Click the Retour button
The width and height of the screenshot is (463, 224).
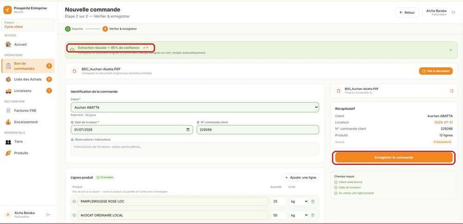[x=407, y=12]
